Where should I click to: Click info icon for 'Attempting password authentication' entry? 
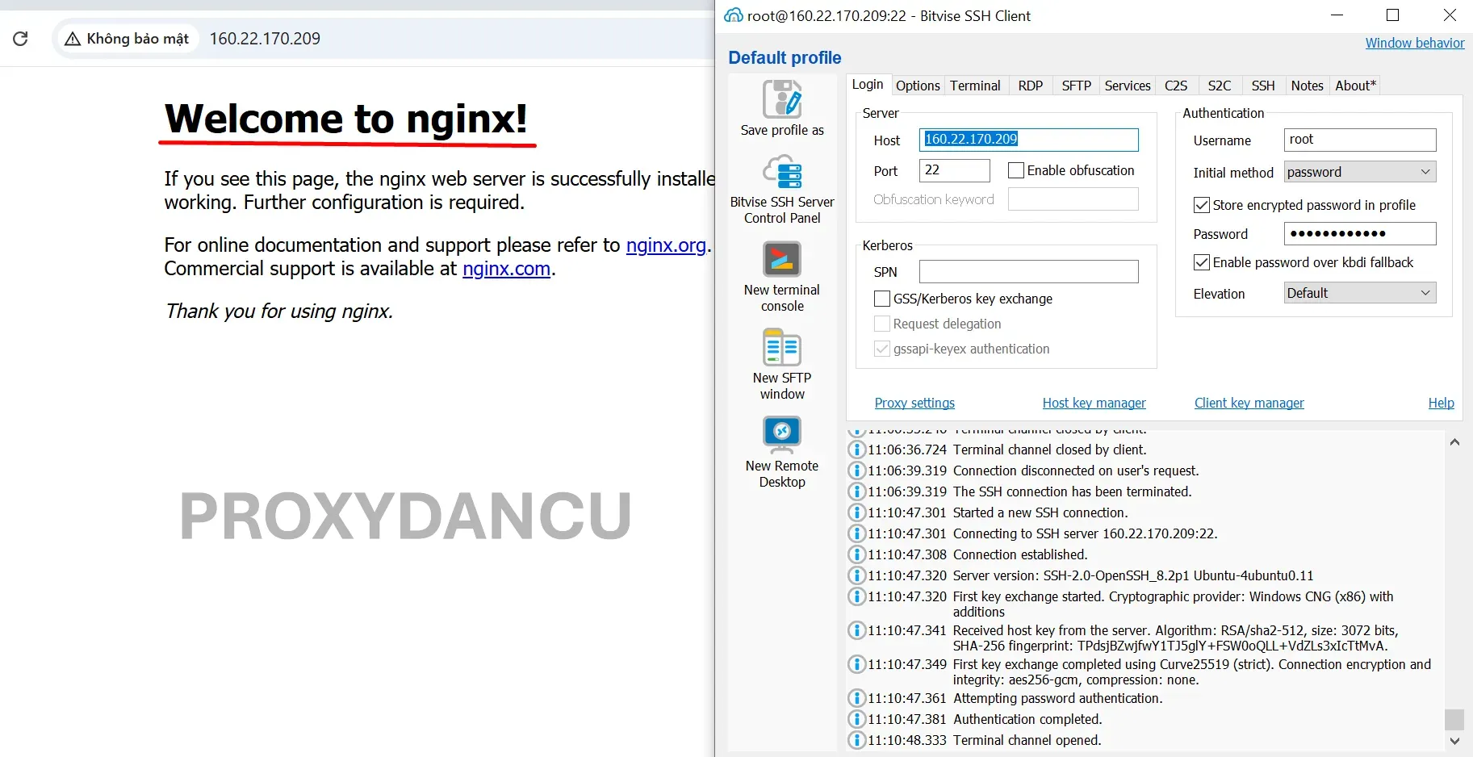click(857, 698)
